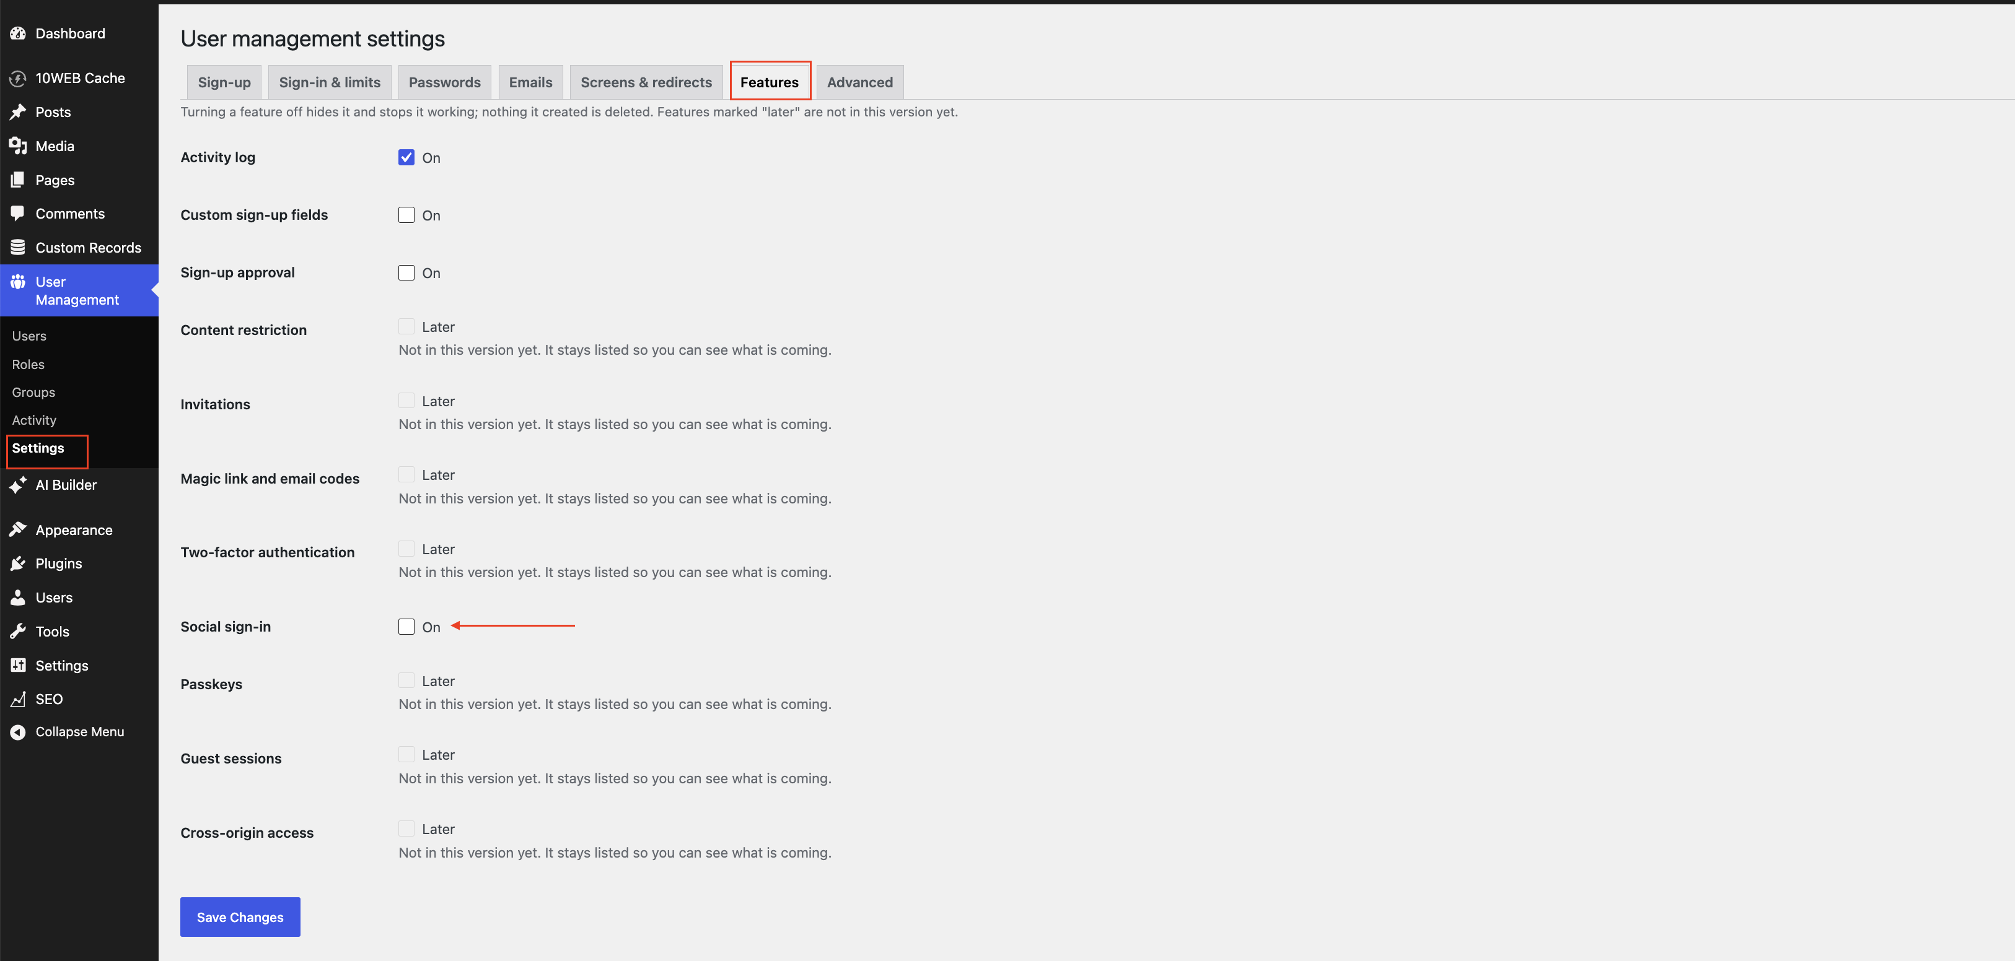Click 'On' label beside Custom sign-up fields
This screenshot has height=961, width=2015.
point(431,216)
